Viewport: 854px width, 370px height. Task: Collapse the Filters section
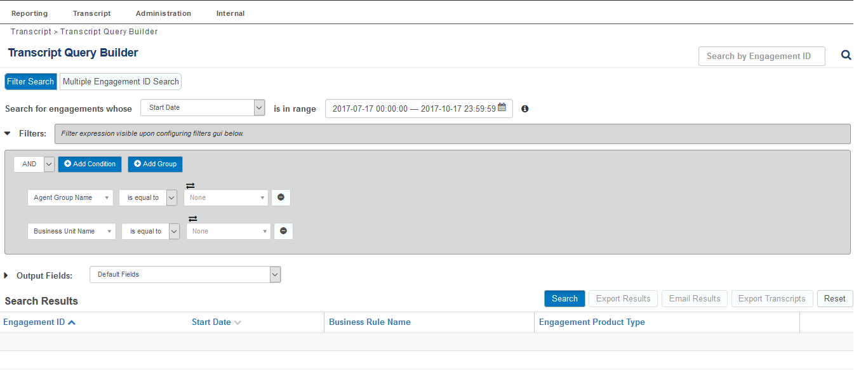point(8,133)
